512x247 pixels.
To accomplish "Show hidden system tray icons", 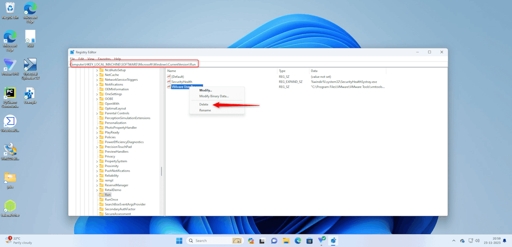I will [x=453, y=241].
